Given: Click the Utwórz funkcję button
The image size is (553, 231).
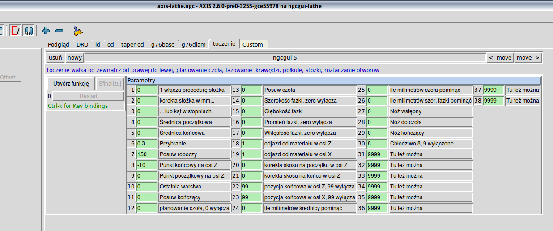Looking at the screenshot, I should coord(71,83).
